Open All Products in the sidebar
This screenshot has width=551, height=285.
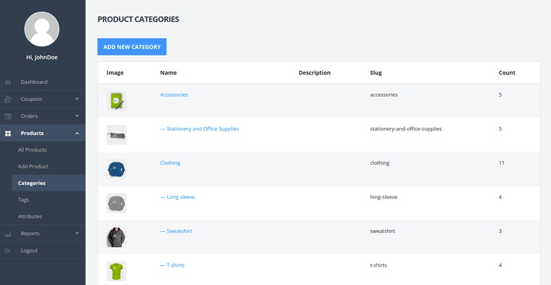coord(32,150)
